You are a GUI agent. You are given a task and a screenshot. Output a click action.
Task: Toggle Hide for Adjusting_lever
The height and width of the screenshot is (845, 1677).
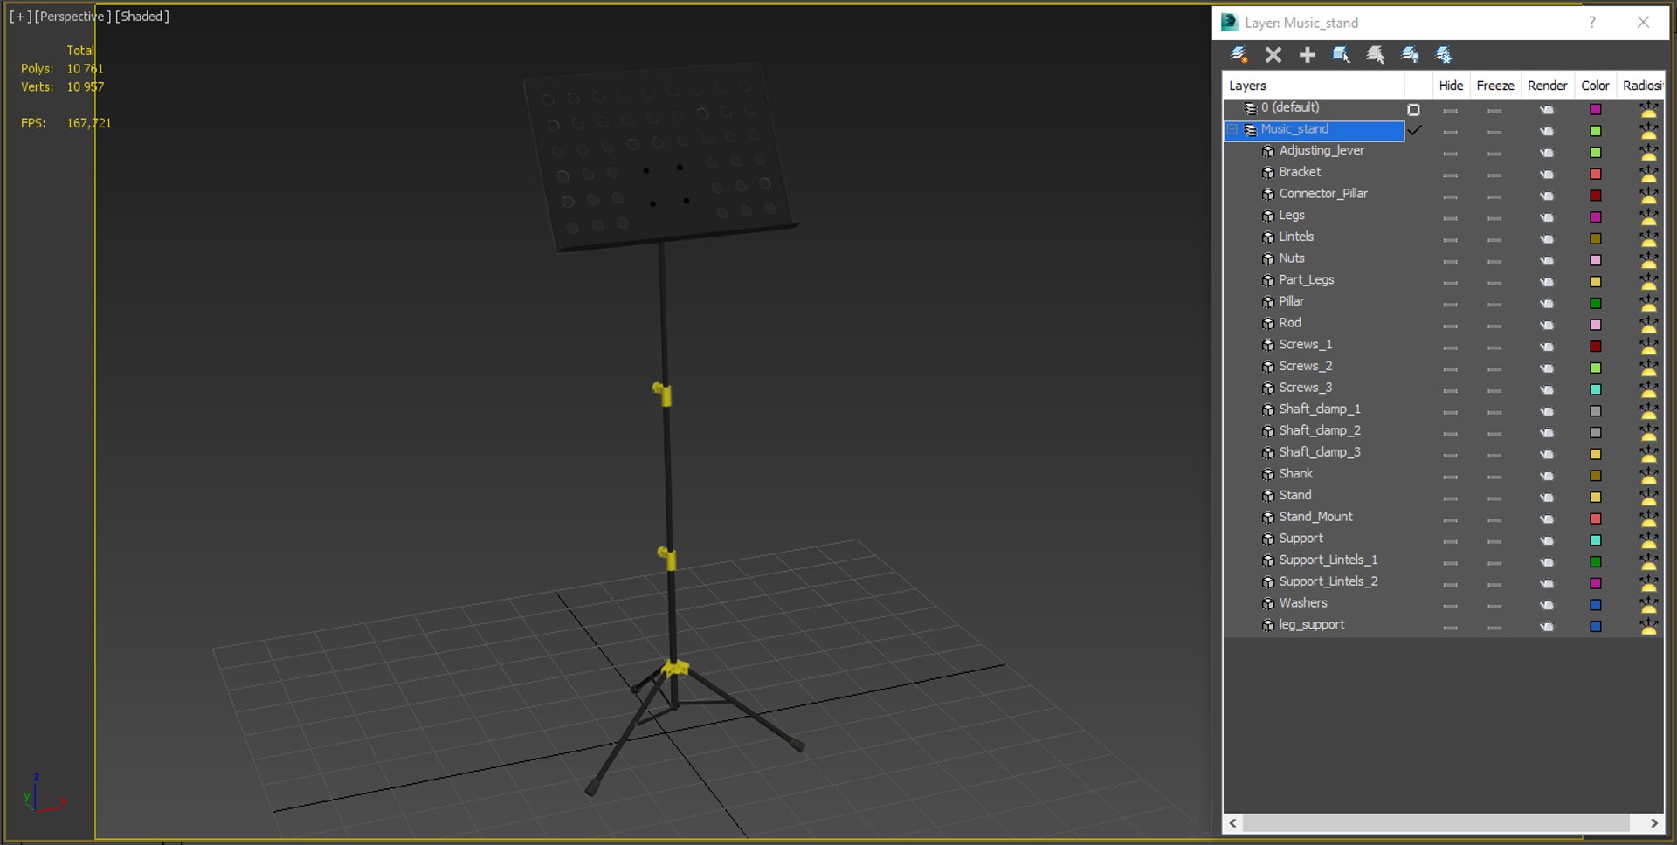1451,154
